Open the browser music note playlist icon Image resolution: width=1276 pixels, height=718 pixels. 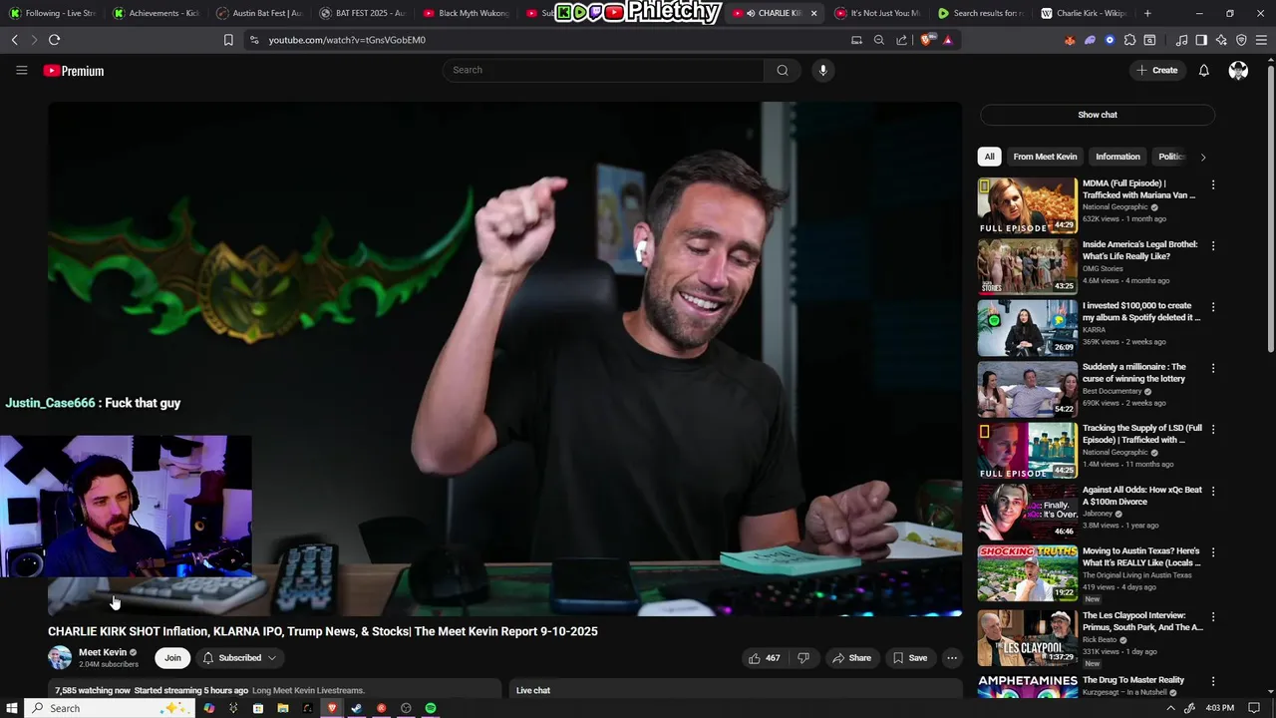pos(1181,40)
